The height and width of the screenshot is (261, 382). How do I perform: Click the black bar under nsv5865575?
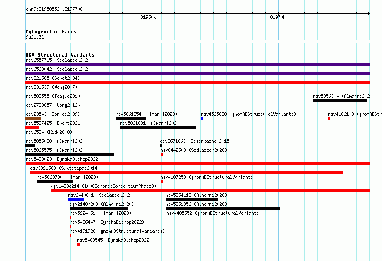(70, 154)
